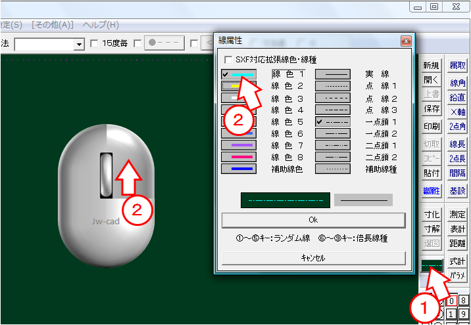
Task: Click the 印刷 (Print) toolbar button
Action: [x=432, y=126]
